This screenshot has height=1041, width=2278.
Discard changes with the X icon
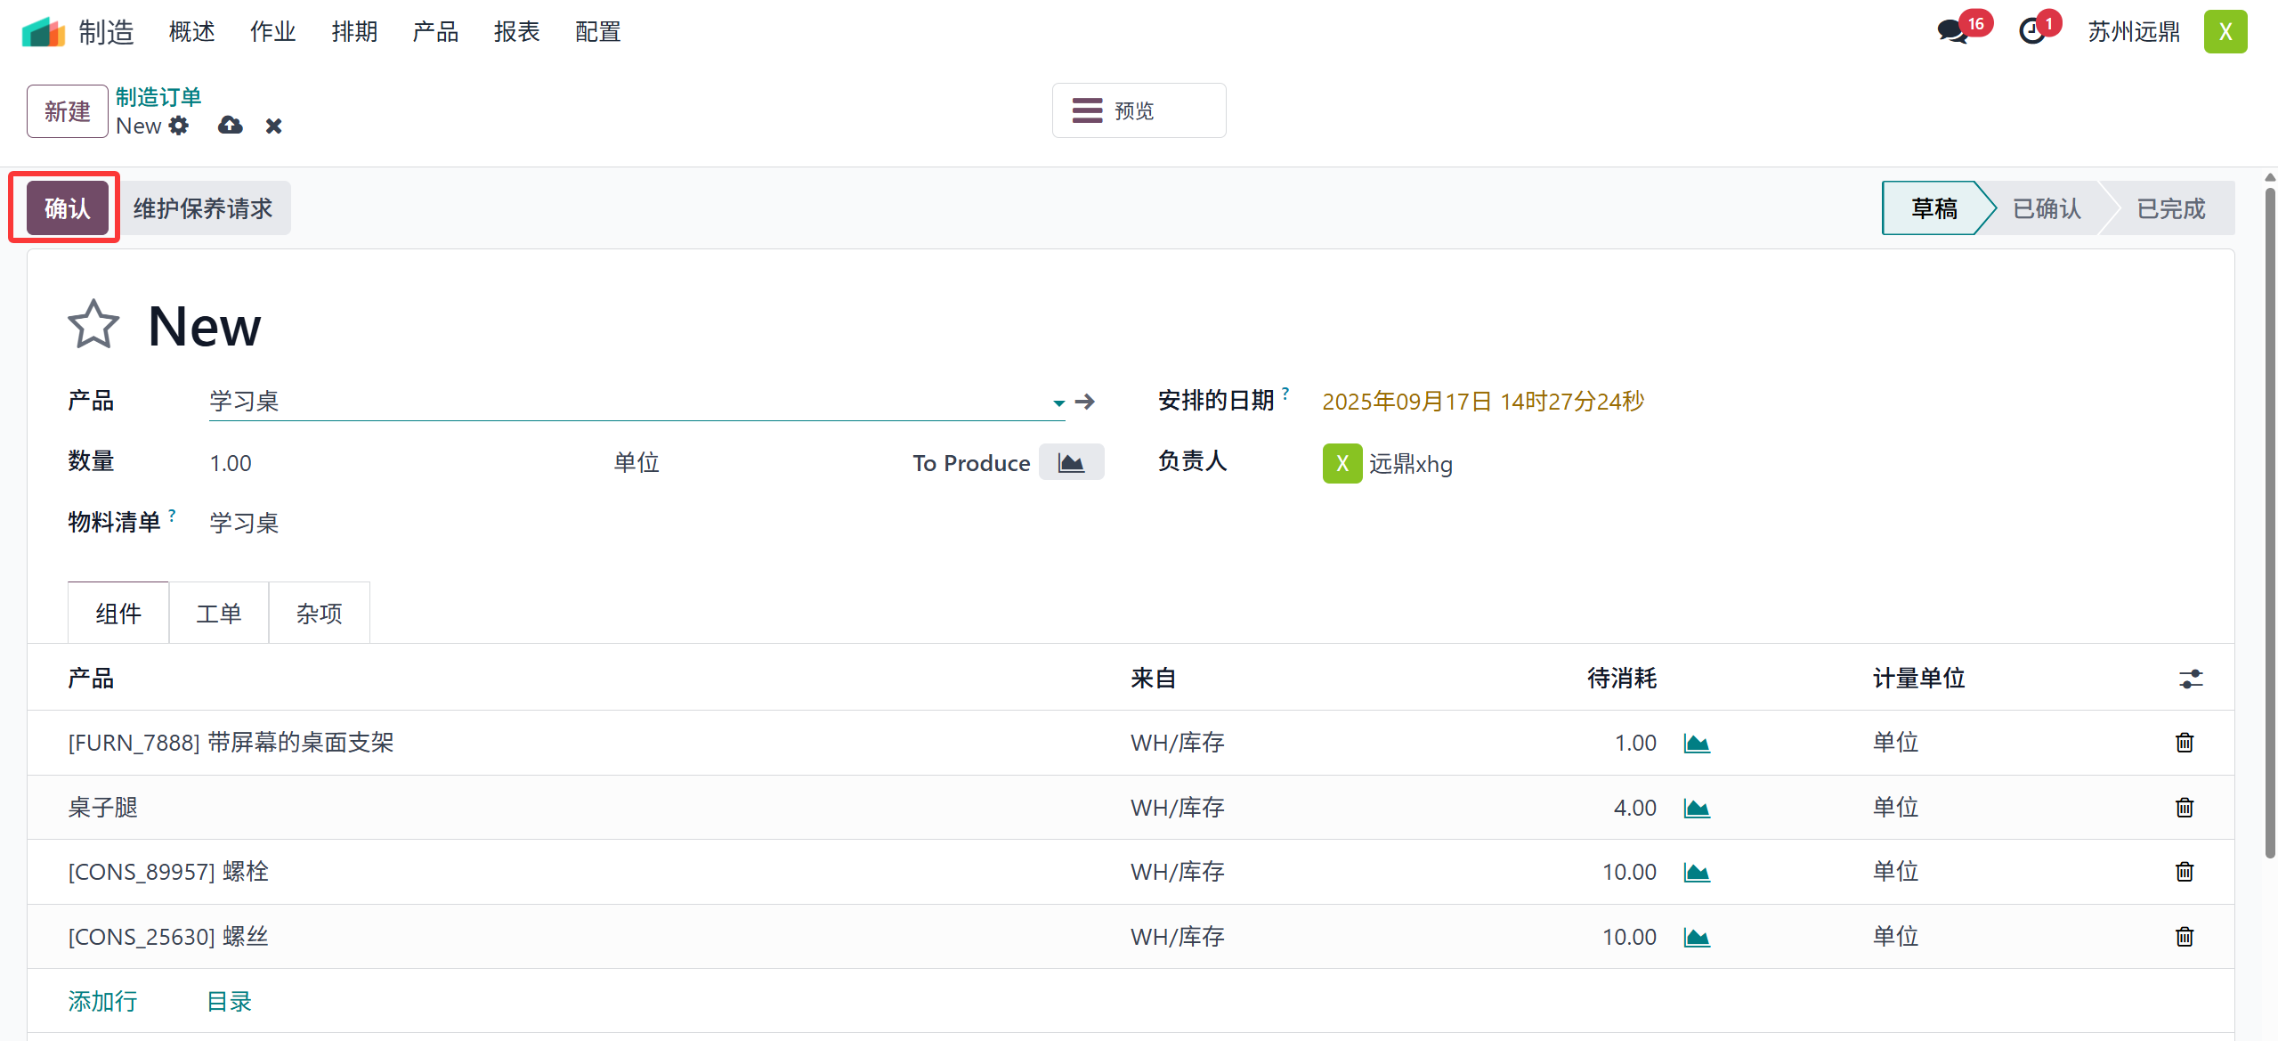point(273,126)
